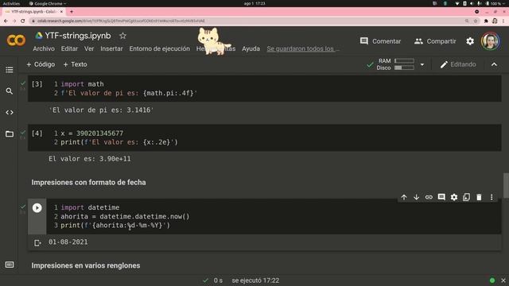
Task: Click the execution number [4] cell gutter
Action: tap(37, 133)
